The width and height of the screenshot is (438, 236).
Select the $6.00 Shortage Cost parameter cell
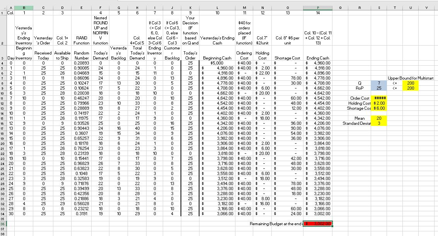coord(379,108)
